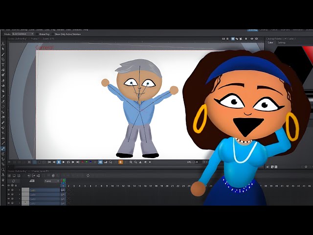
Task: Open the locator magnifier in flipbar
Action: coord(111,162)
